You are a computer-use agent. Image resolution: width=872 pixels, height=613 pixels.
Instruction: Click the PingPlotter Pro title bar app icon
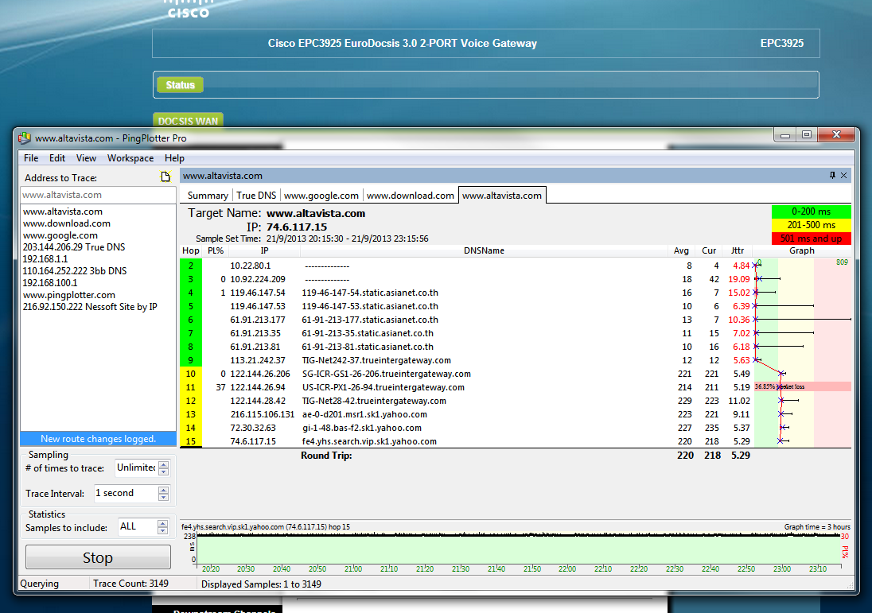(24, 138)
